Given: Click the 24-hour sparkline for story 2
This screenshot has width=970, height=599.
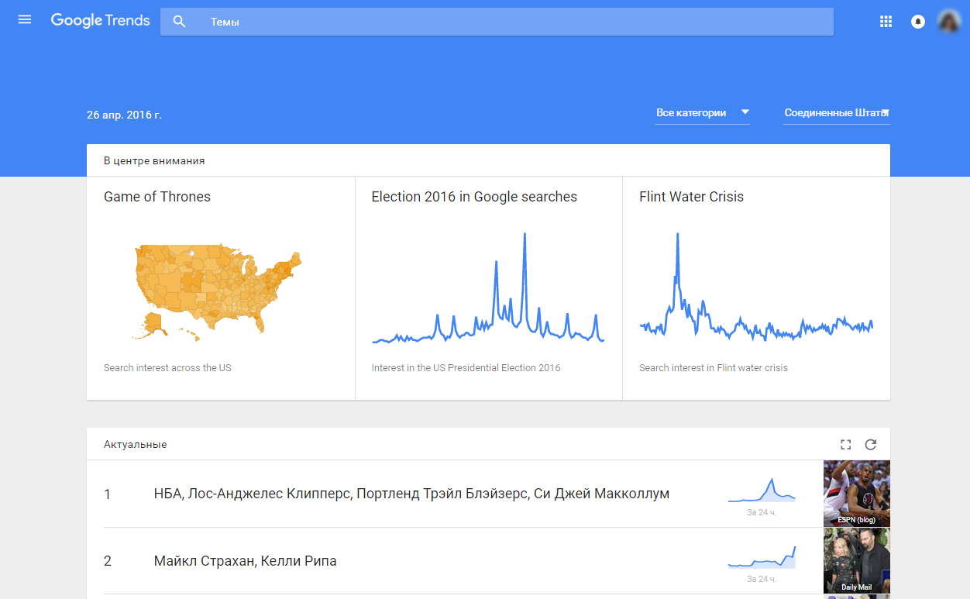Looking at the screenshot, I should point(762,558).
